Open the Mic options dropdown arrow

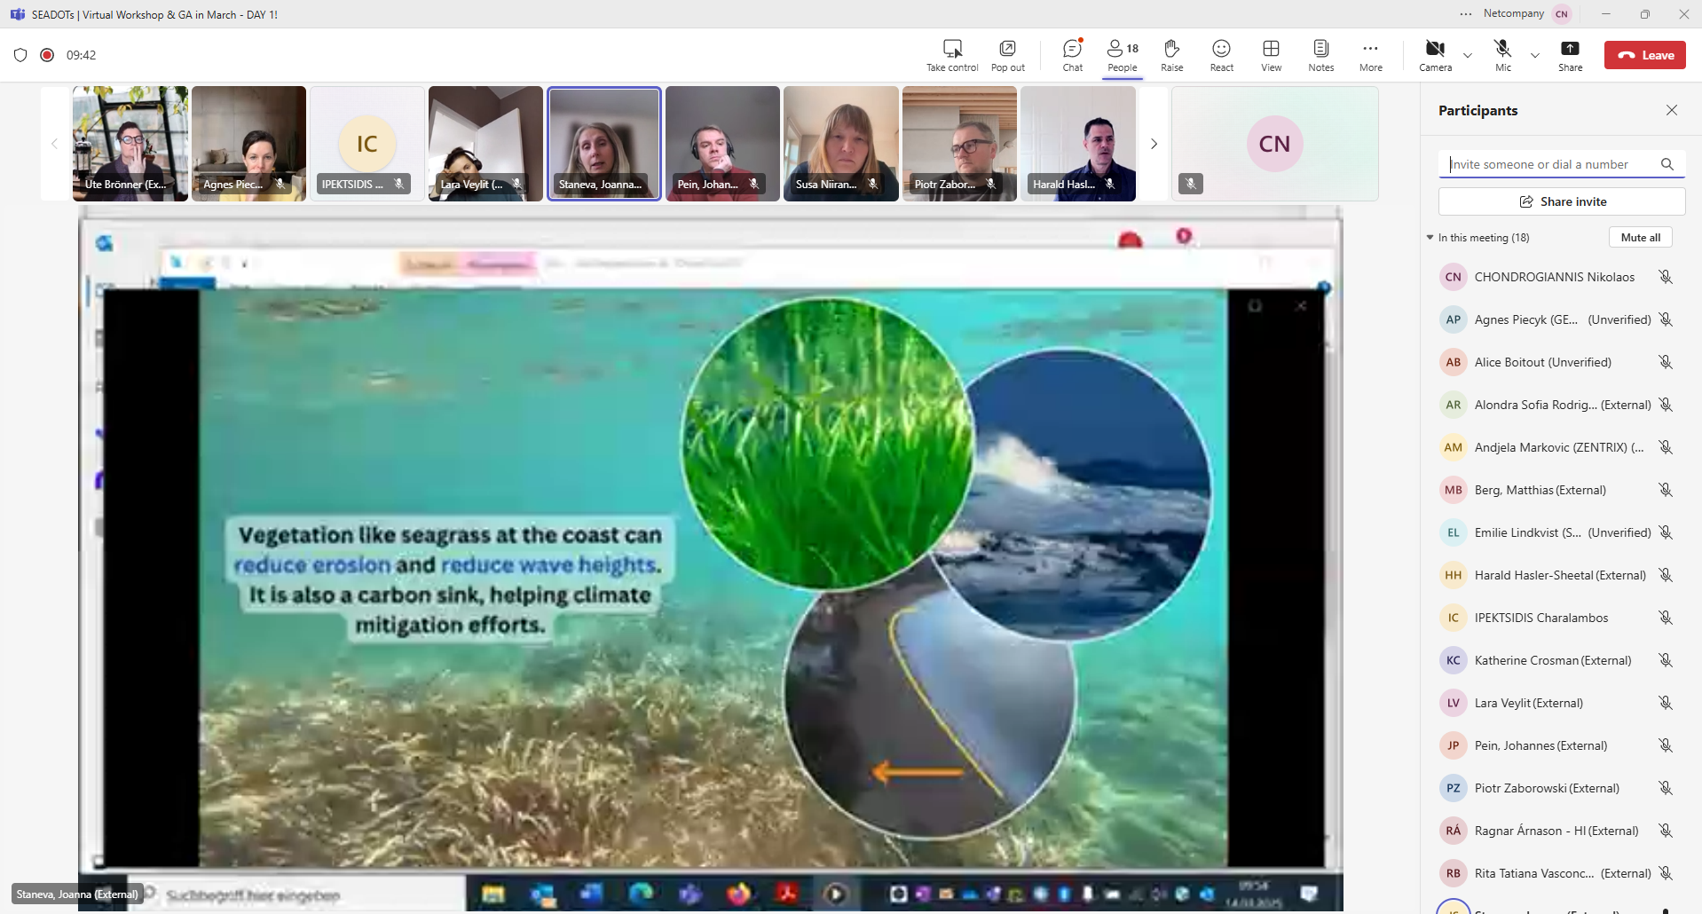pyautogui.click(x=1535, y=56)
